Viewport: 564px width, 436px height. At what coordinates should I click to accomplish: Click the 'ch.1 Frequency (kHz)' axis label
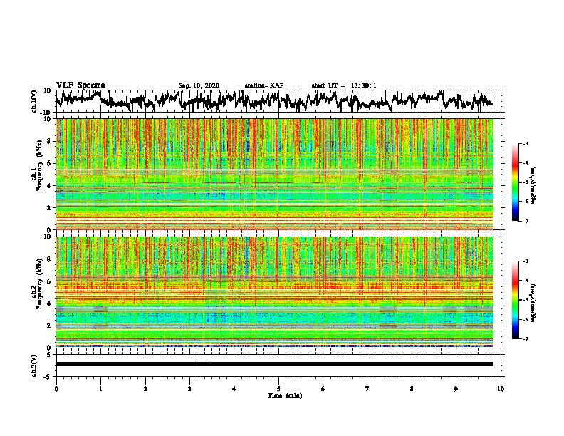[x=36, y=166]
